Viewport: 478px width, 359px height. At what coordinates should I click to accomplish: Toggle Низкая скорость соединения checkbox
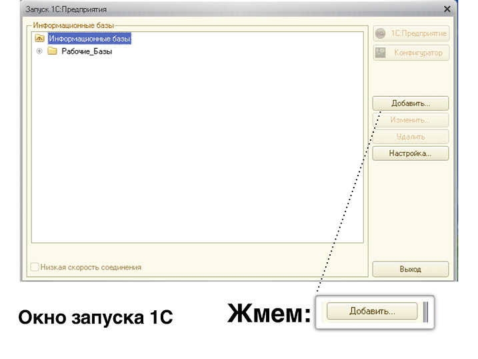pos(35,267)
